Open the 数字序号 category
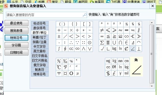 click(40, 28)
